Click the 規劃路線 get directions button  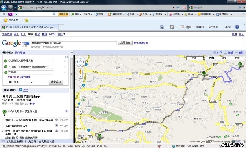pyautogui.click(x=56, y=82)
